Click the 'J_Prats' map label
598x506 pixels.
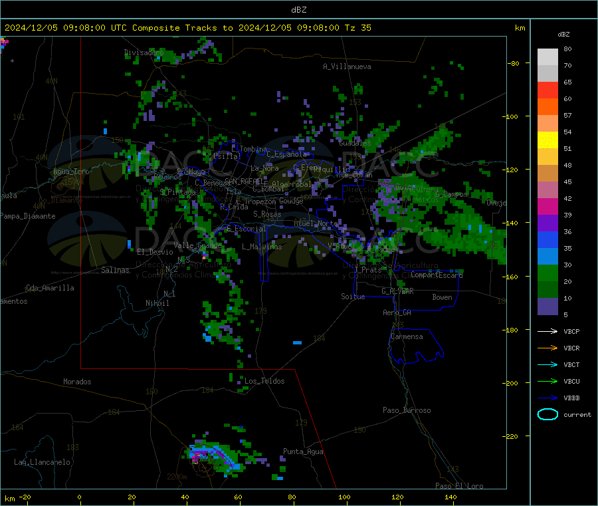[x=367, y=270]
